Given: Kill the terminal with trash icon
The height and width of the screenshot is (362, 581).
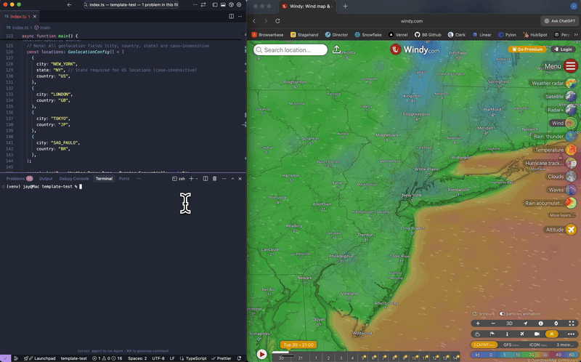Looking at the screenshot, I should 214,178.
